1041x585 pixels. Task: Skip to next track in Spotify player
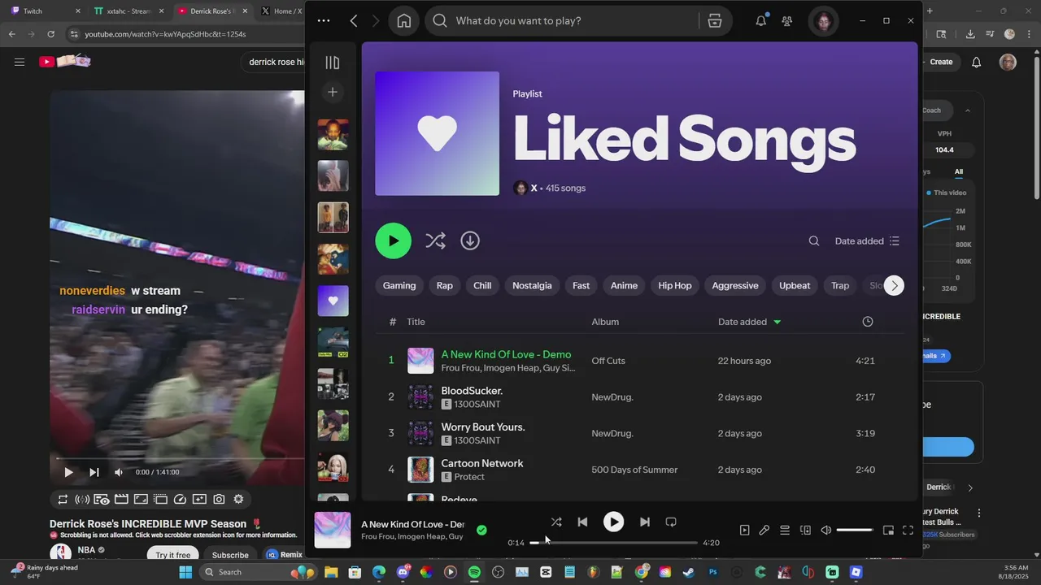point(644,522)
